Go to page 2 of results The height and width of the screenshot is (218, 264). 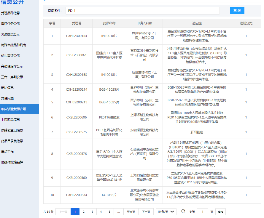pos(84,212)
